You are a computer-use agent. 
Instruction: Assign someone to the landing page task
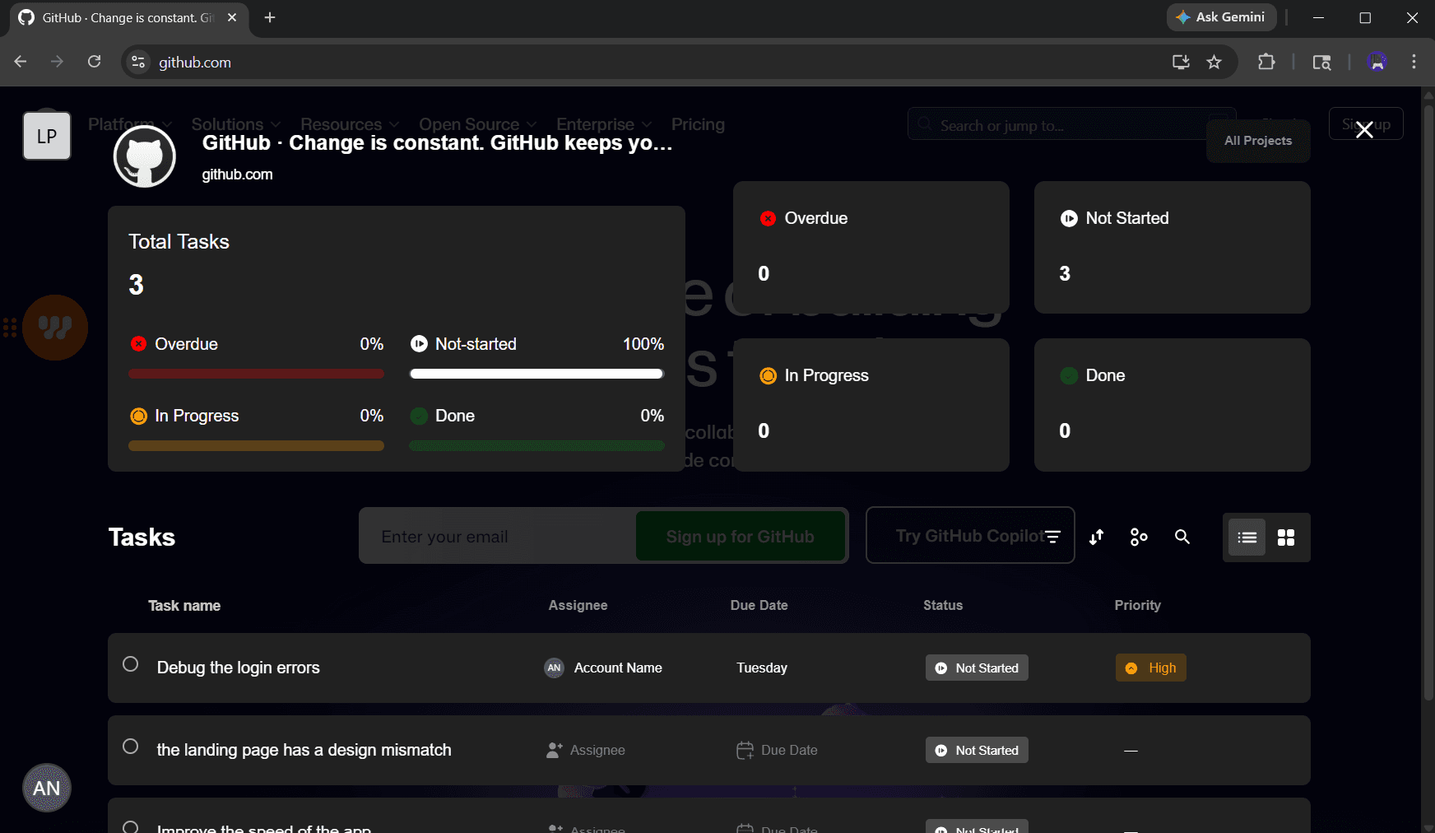(586, 750)
